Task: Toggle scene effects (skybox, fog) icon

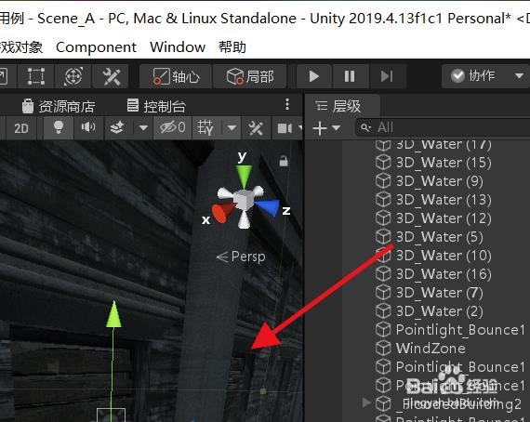Action: 117,127
